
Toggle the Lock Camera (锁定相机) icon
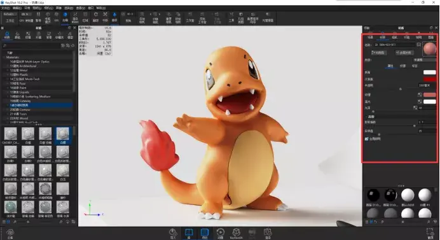pyautogui.click(x=178, y=17)
